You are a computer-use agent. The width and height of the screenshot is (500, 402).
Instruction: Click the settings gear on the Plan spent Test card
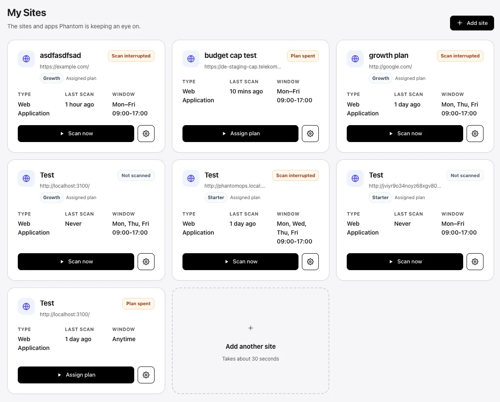click(146, 375)
